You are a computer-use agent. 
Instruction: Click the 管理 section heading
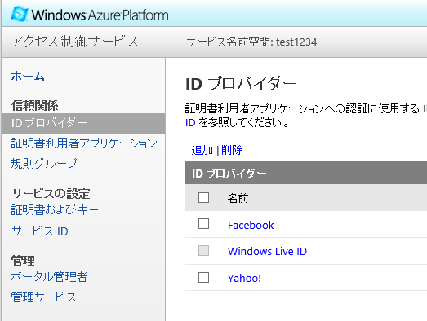(23, 261)
